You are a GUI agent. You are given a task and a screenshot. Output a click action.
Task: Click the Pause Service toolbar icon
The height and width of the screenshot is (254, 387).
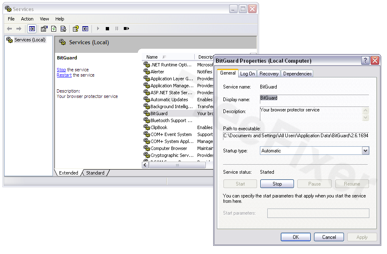(x=117, y=29)
